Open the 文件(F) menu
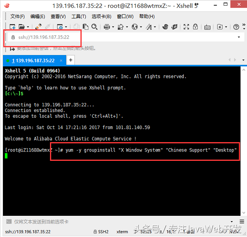Screen dimensions: 247x237 click(x=17, y=16)
